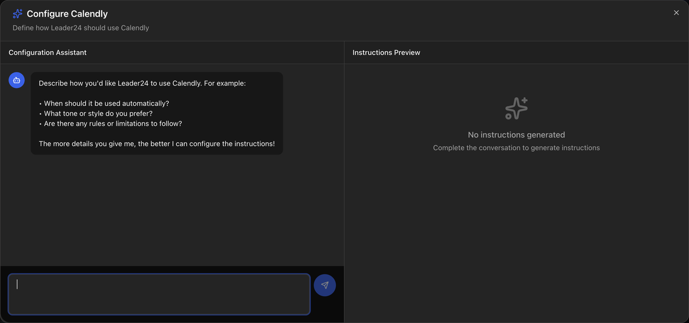Click the "Configure Calendly" title text
This screenshot has height=323, width=689.
(x=67, y=14)
